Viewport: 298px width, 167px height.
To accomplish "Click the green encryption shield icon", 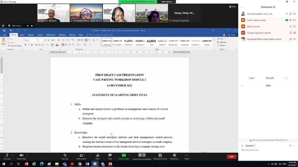I will [3, 26].
